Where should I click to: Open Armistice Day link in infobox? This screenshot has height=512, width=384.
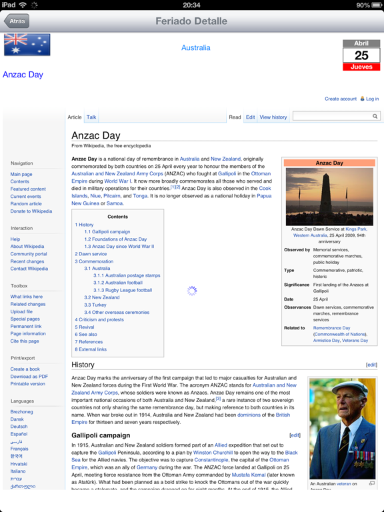pyautogui.click(x=326, y=340)
